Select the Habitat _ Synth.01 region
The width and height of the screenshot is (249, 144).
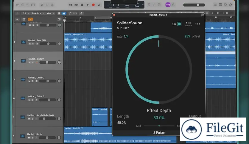tap(88, 135)
